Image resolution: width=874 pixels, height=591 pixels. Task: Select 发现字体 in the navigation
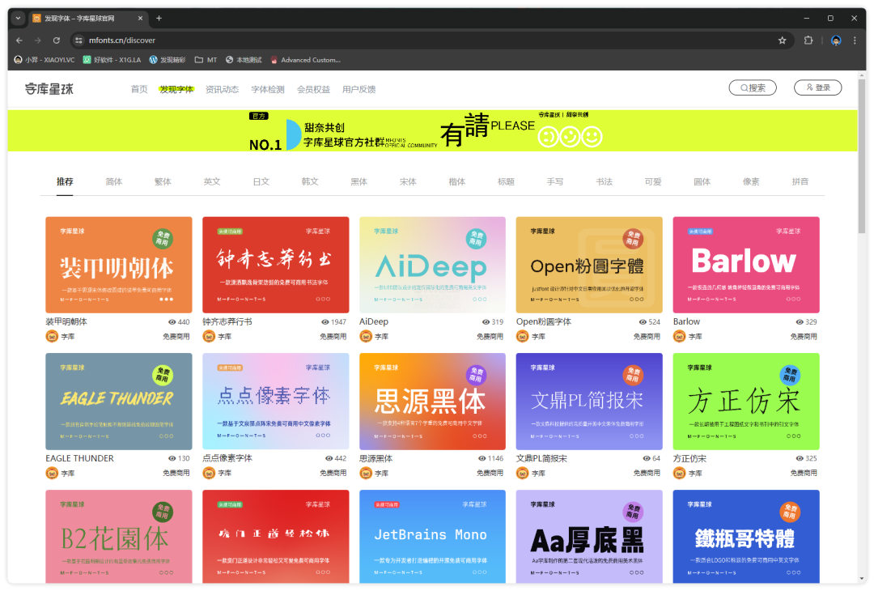coord(176,89)
